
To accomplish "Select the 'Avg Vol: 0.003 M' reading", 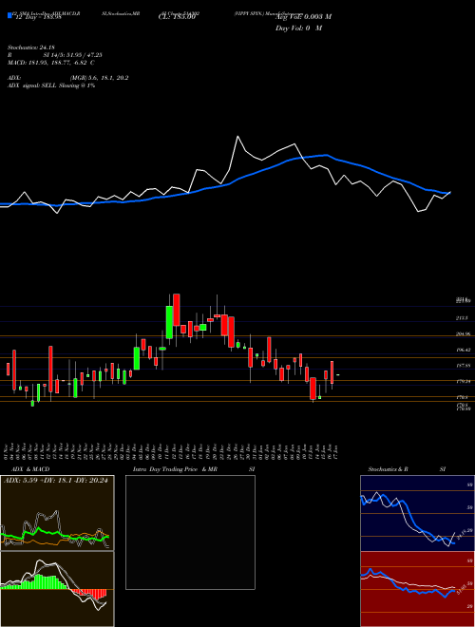I will click(x=303, y=17).
